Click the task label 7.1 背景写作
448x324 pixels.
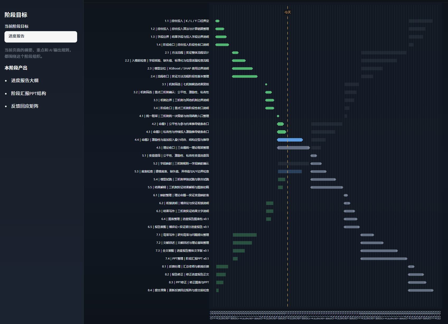(183, 235)
